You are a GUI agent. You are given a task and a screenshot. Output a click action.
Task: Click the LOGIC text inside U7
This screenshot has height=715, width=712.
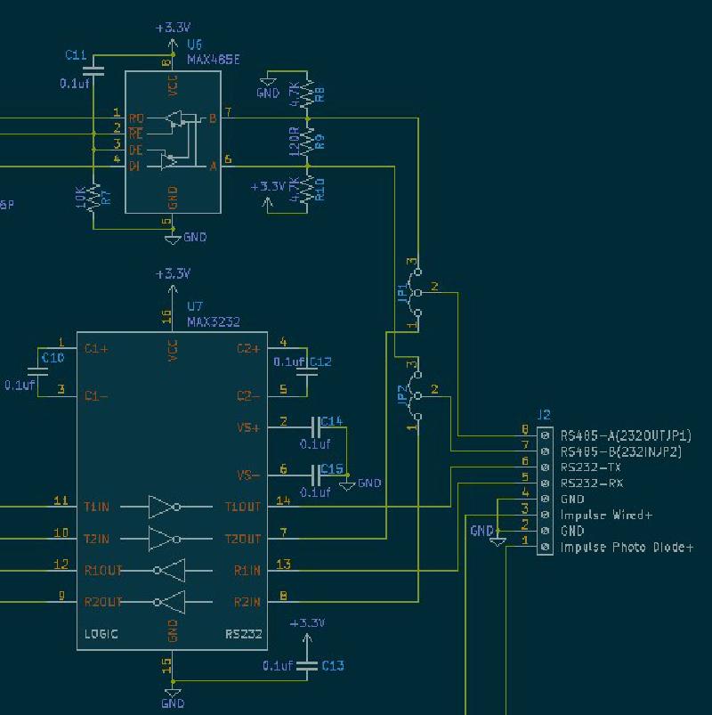coord(101,634)
